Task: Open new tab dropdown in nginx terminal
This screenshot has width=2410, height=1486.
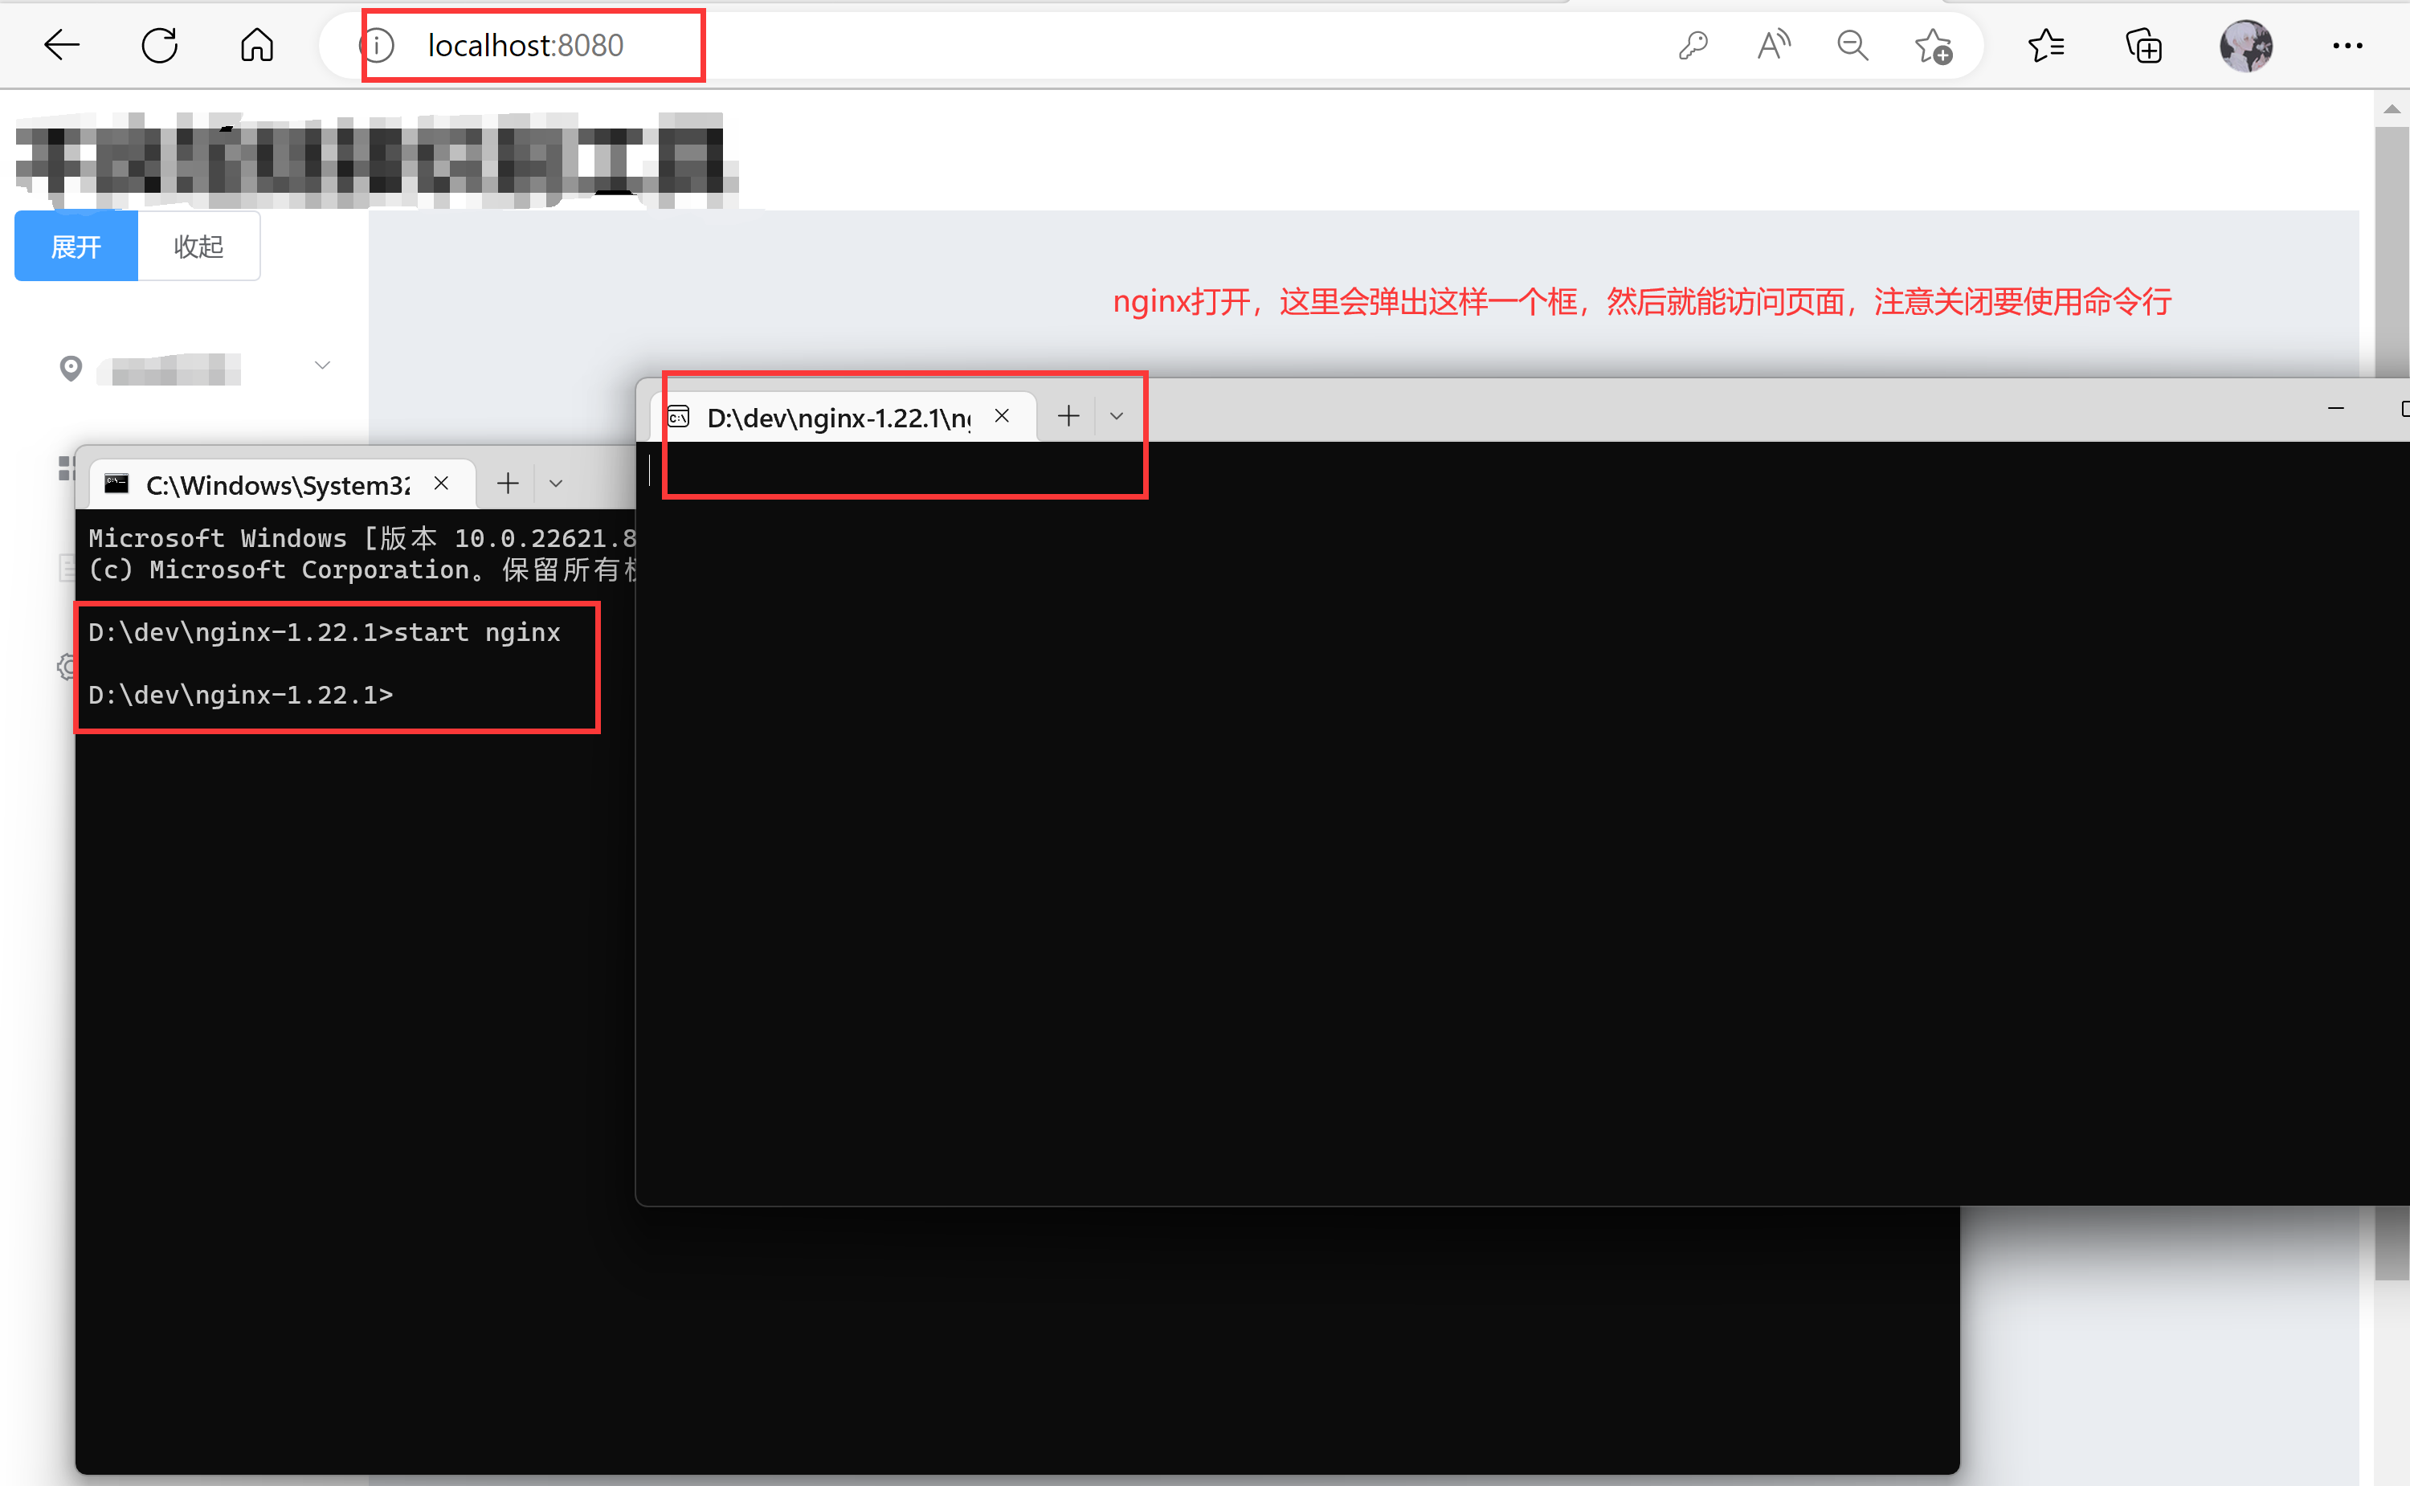Action: (x=1117, y=416)
